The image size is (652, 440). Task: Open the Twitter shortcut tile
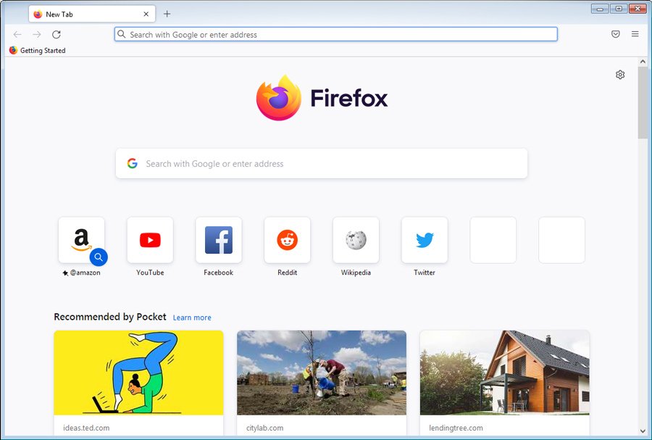click(x=425, y=239)
